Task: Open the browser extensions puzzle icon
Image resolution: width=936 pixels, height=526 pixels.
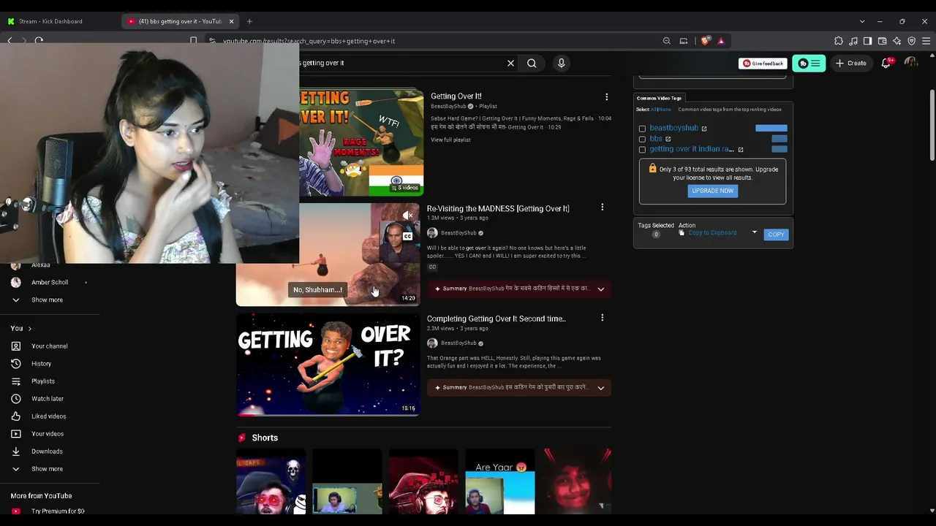Action: [838, 41]
